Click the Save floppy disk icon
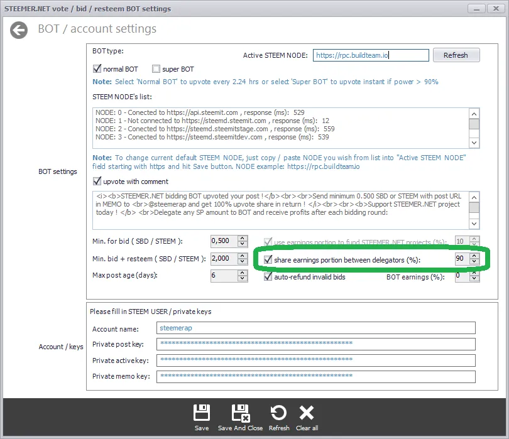This screenshot has height=439, width=509. 202,413
